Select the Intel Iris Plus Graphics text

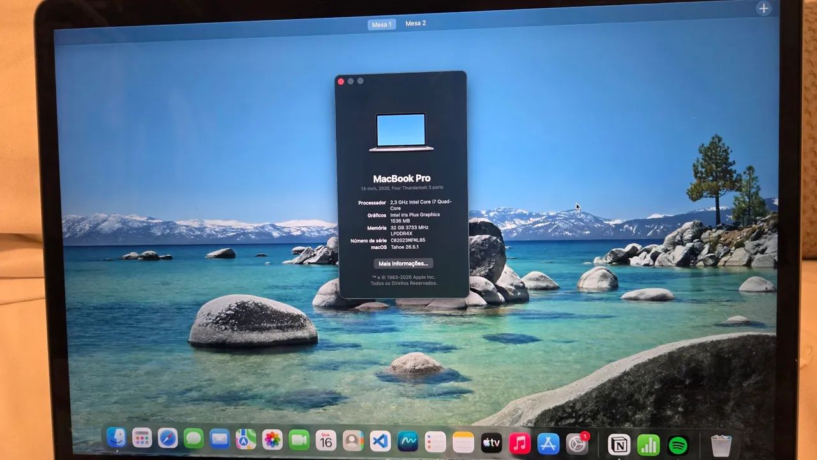[x=415, y=215]
